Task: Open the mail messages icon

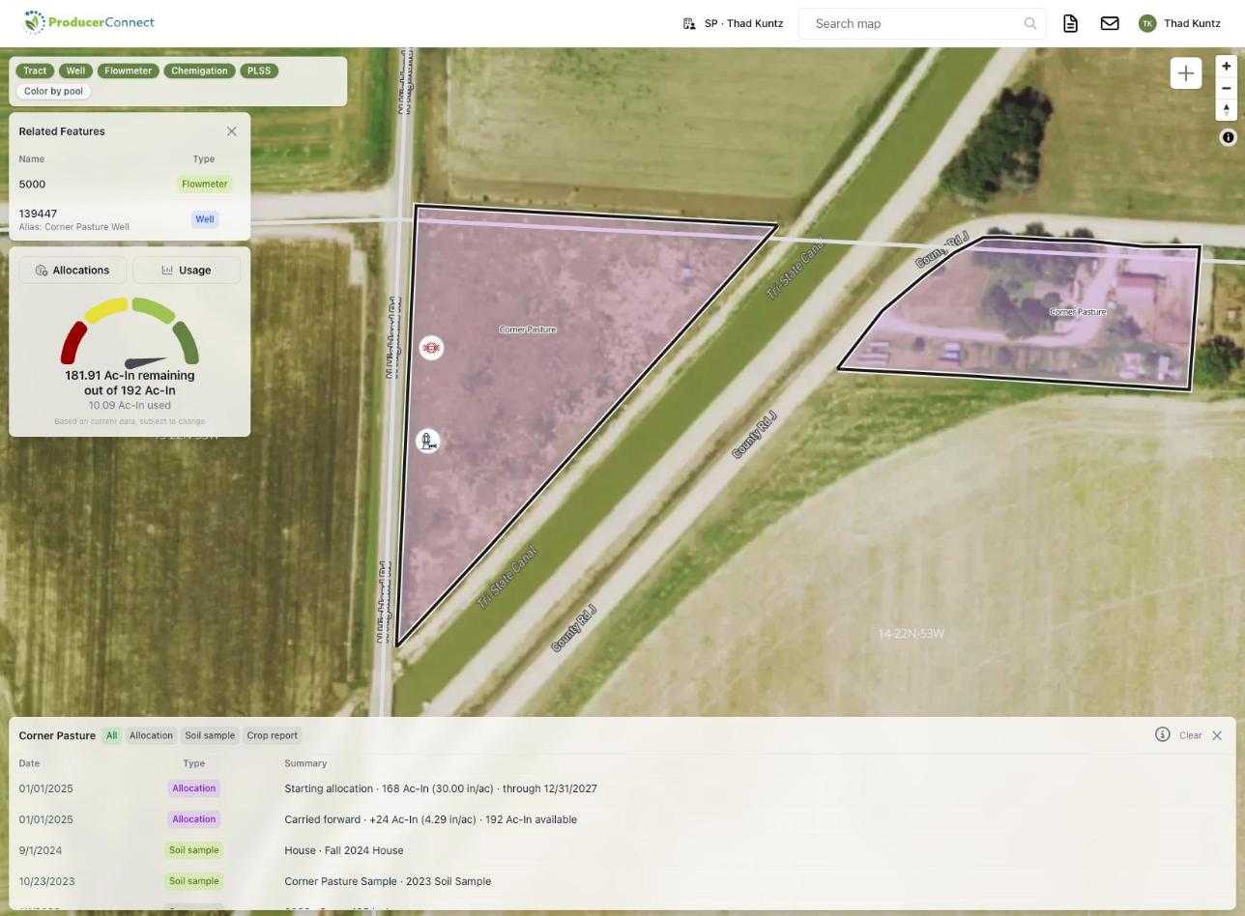Action: (1110, 23)
